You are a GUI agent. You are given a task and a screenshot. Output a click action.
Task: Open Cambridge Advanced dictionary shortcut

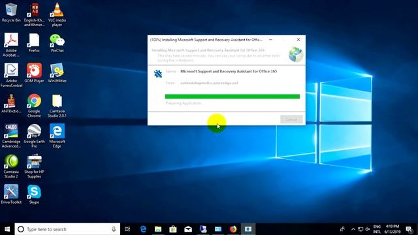point(11,136)
